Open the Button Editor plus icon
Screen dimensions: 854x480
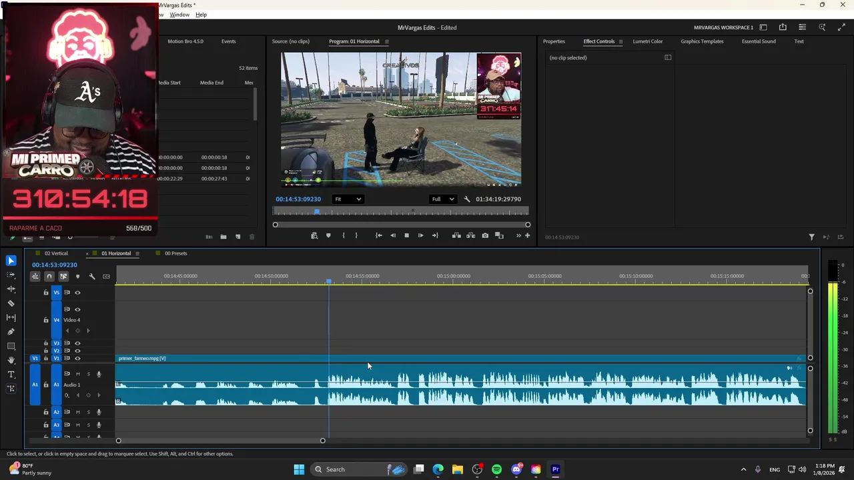(527, 235)
